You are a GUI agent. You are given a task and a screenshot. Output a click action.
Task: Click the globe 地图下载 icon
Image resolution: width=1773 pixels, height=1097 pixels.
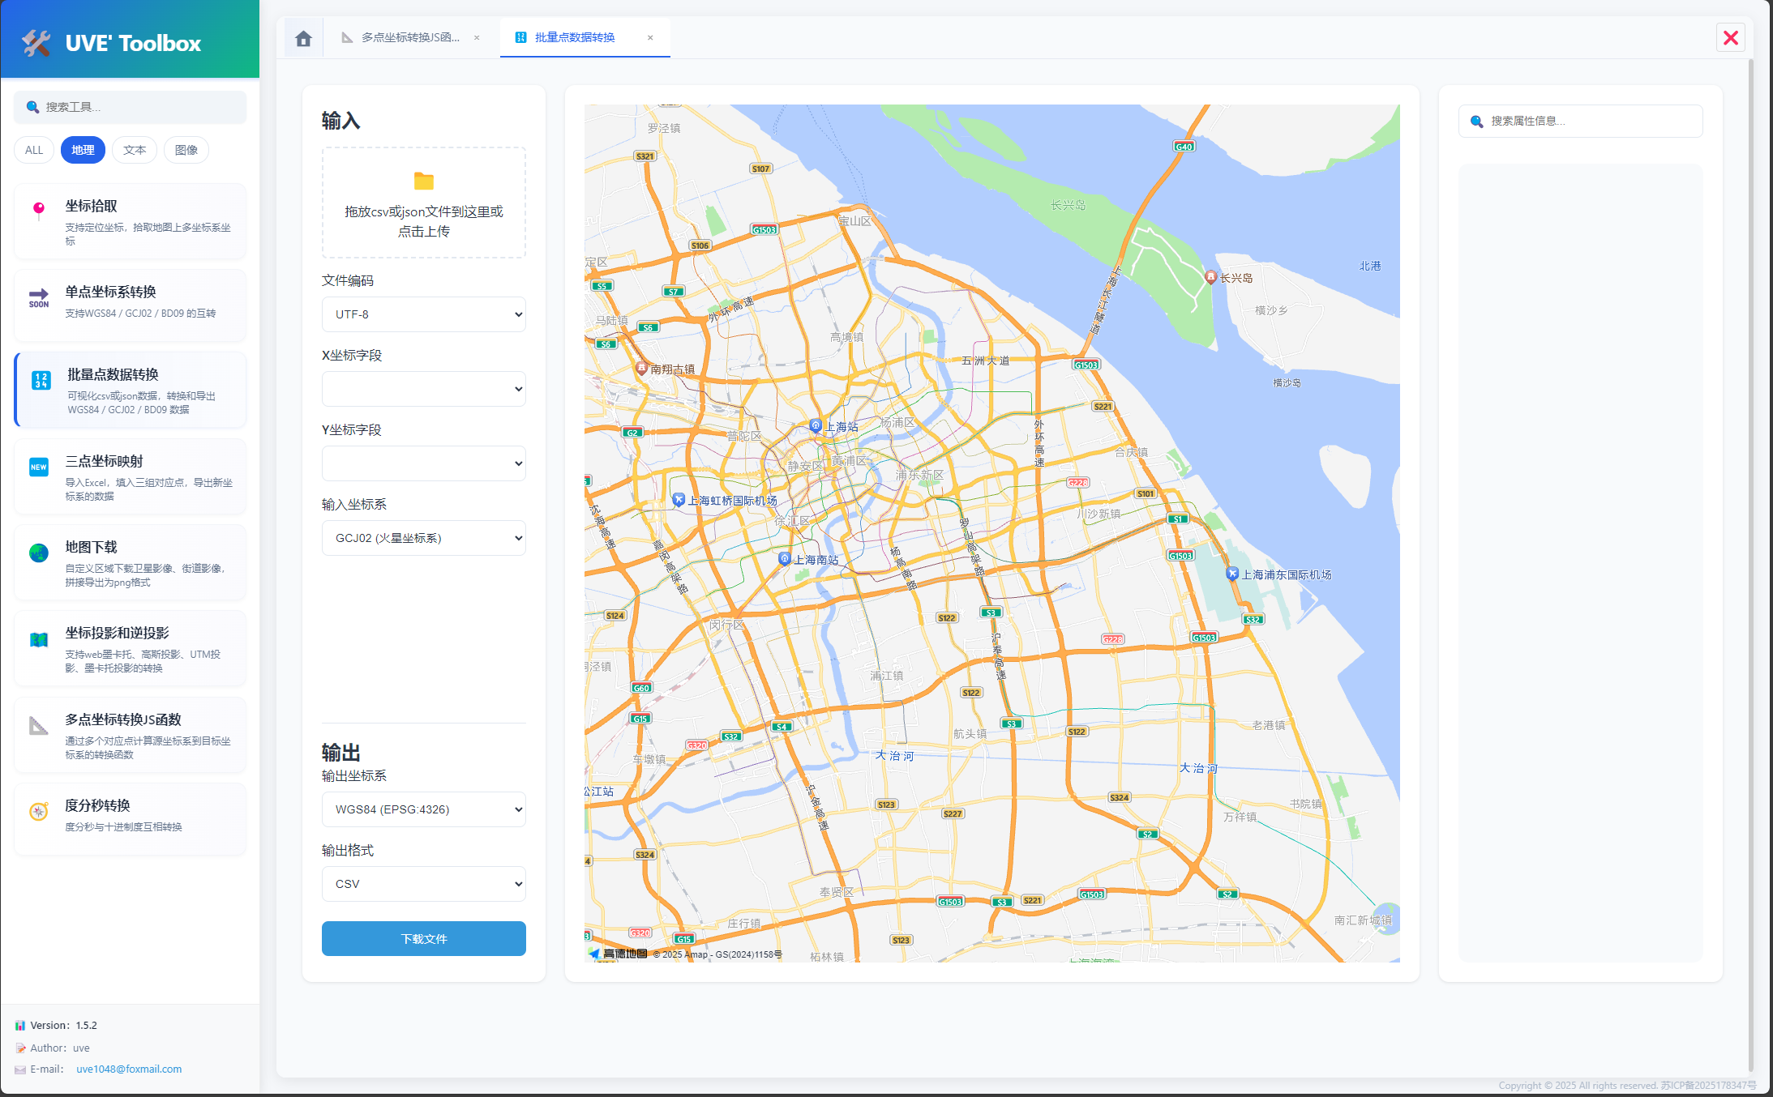pos(38,553)
